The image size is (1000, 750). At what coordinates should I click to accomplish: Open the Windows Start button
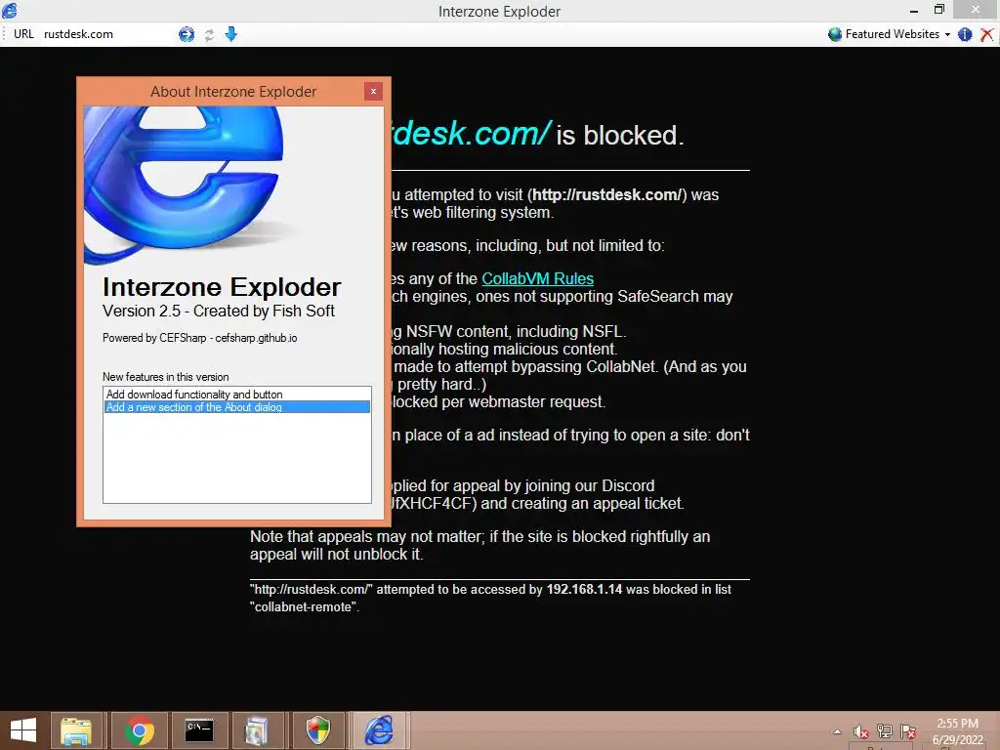[x=23, y=730]
